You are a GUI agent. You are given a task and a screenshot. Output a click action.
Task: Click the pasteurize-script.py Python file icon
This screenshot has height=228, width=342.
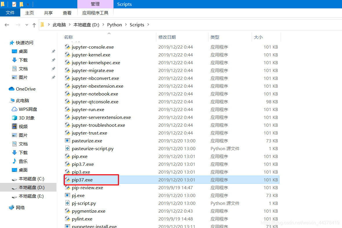click(x=67, y=148)
